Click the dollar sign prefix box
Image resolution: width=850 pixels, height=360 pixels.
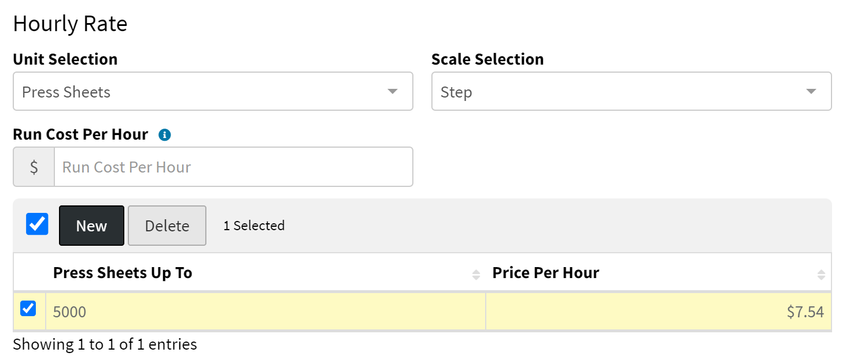coord(34,167)
